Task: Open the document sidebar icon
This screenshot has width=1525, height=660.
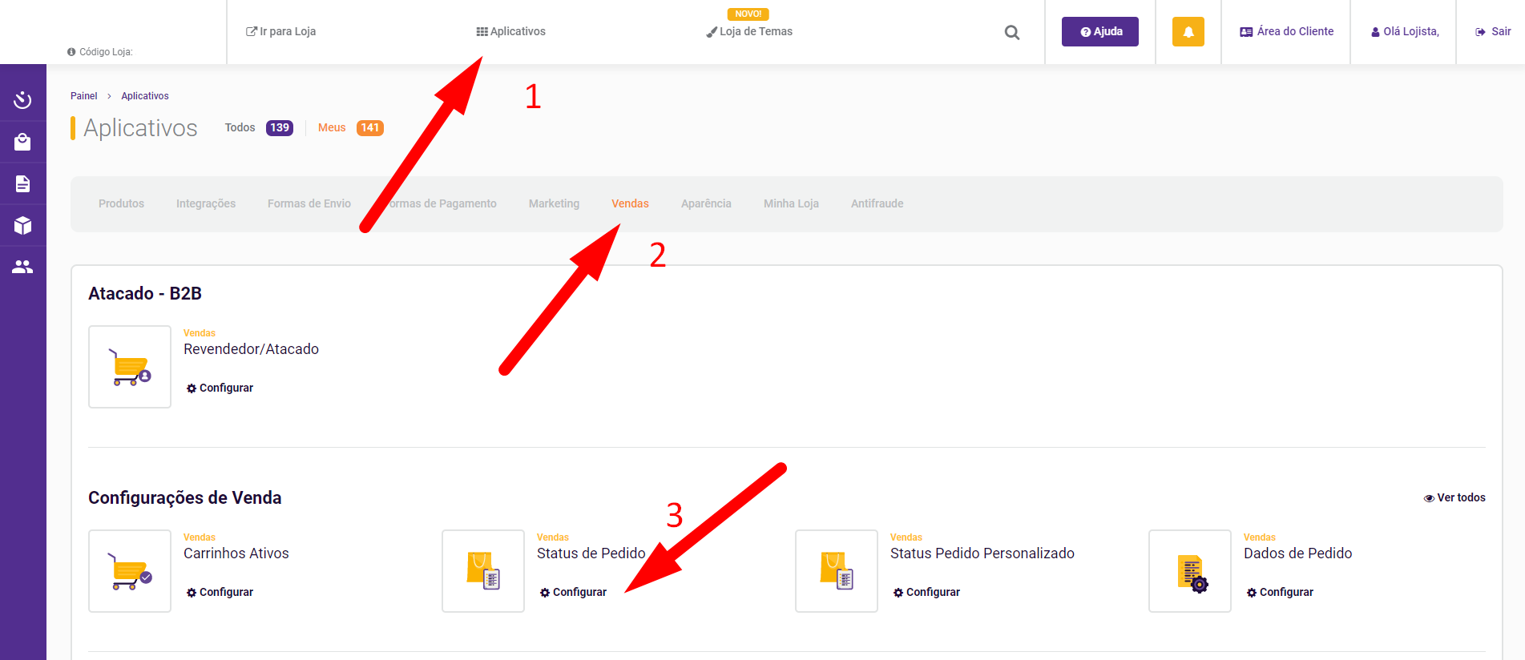Action: [22, 184]
